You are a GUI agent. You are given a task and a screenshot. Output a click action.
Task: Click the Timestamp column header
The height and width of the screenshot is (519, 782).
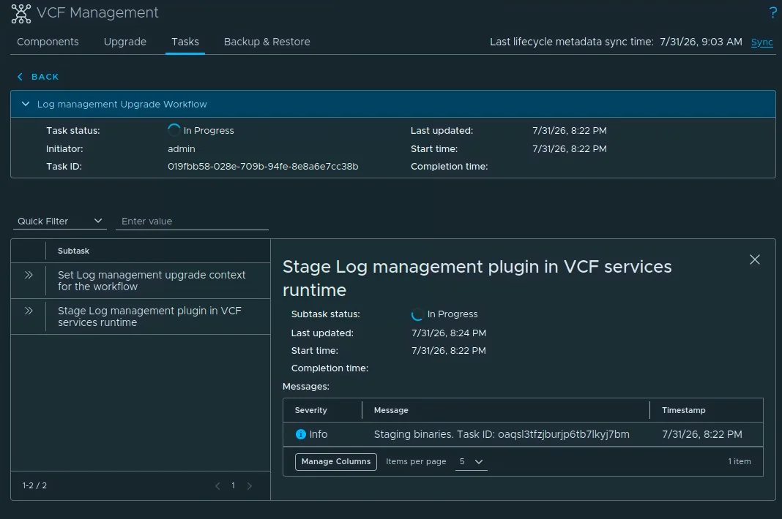[683, 410]
